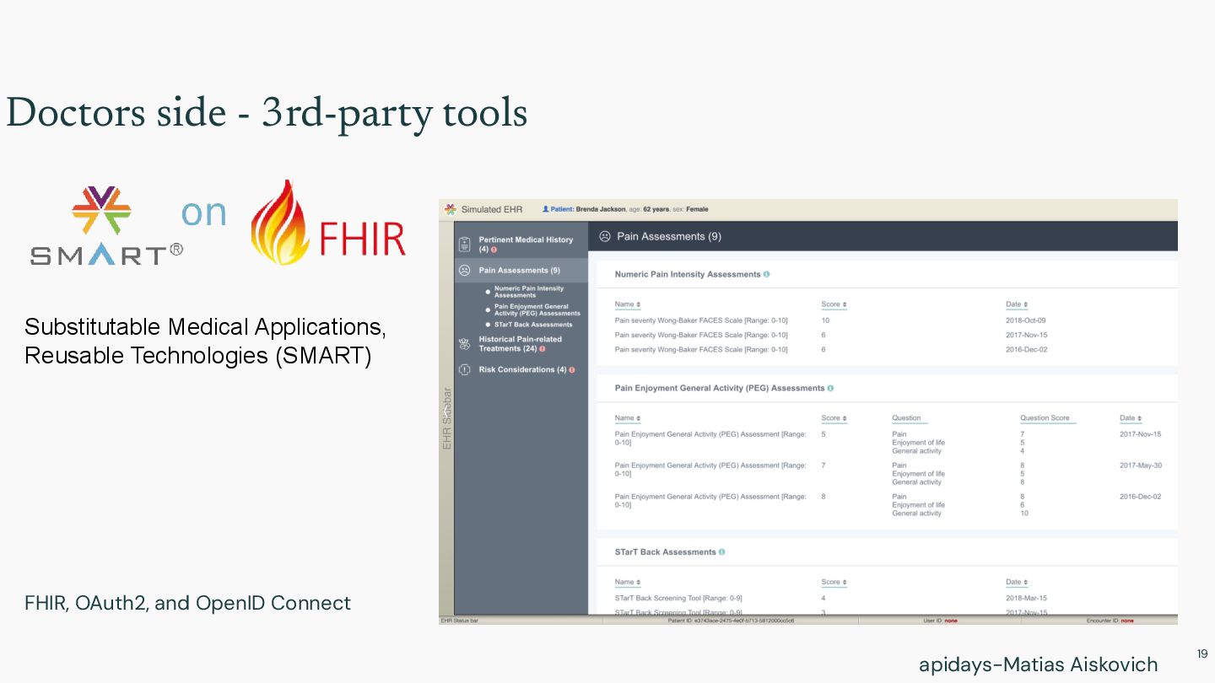Viewport: 1215px width, 683px height.
Task: Click the sad face icon in the sidebar
Action: 464,271
